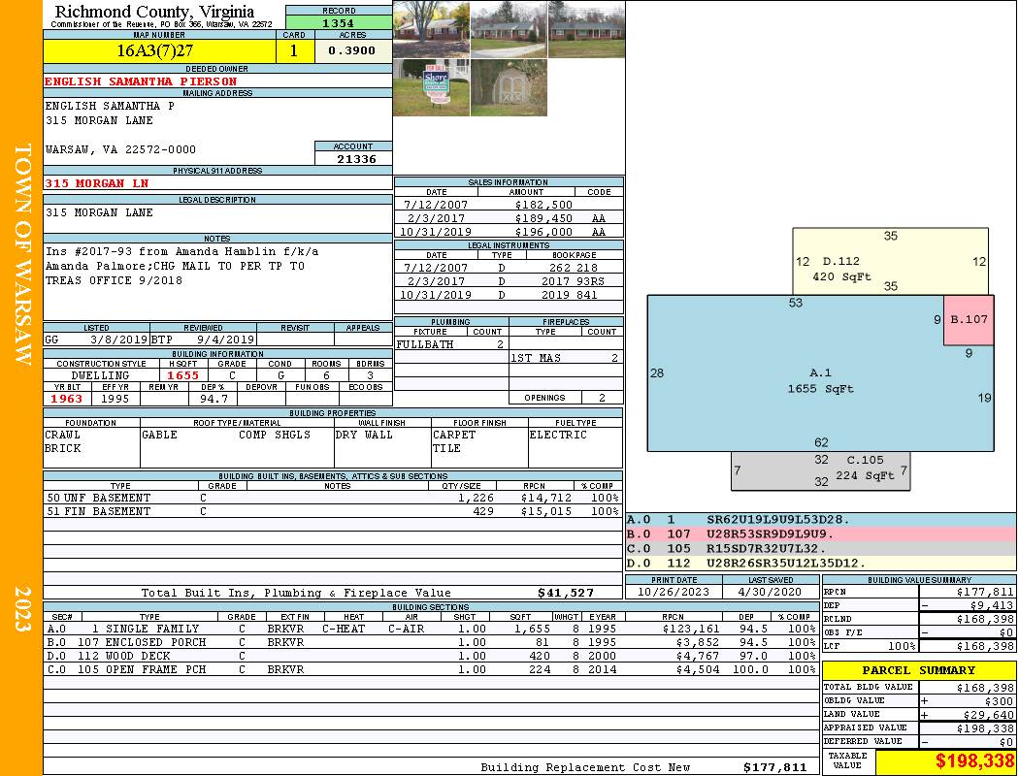Click the yellow D.112 420 SqFt section
The height and width of the screenshot is (776, 1019).
890,261
